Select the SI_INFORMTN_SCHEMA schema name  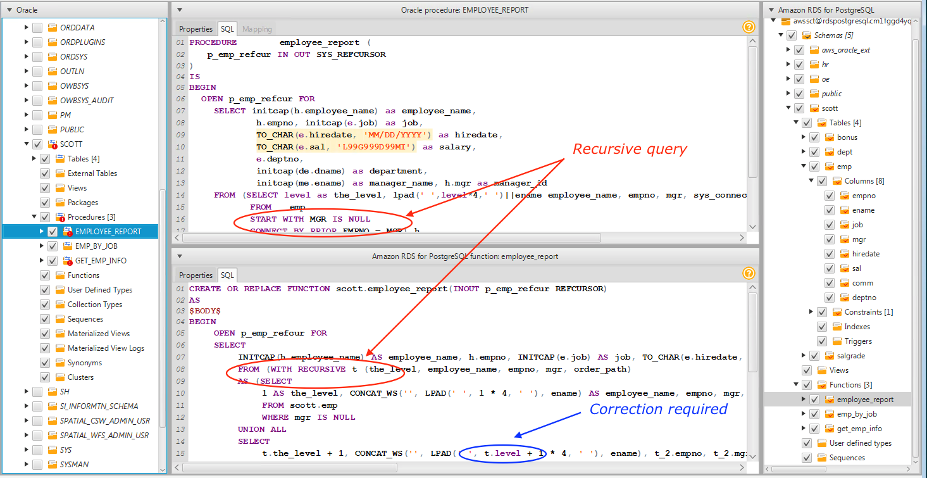coord(99,406)
